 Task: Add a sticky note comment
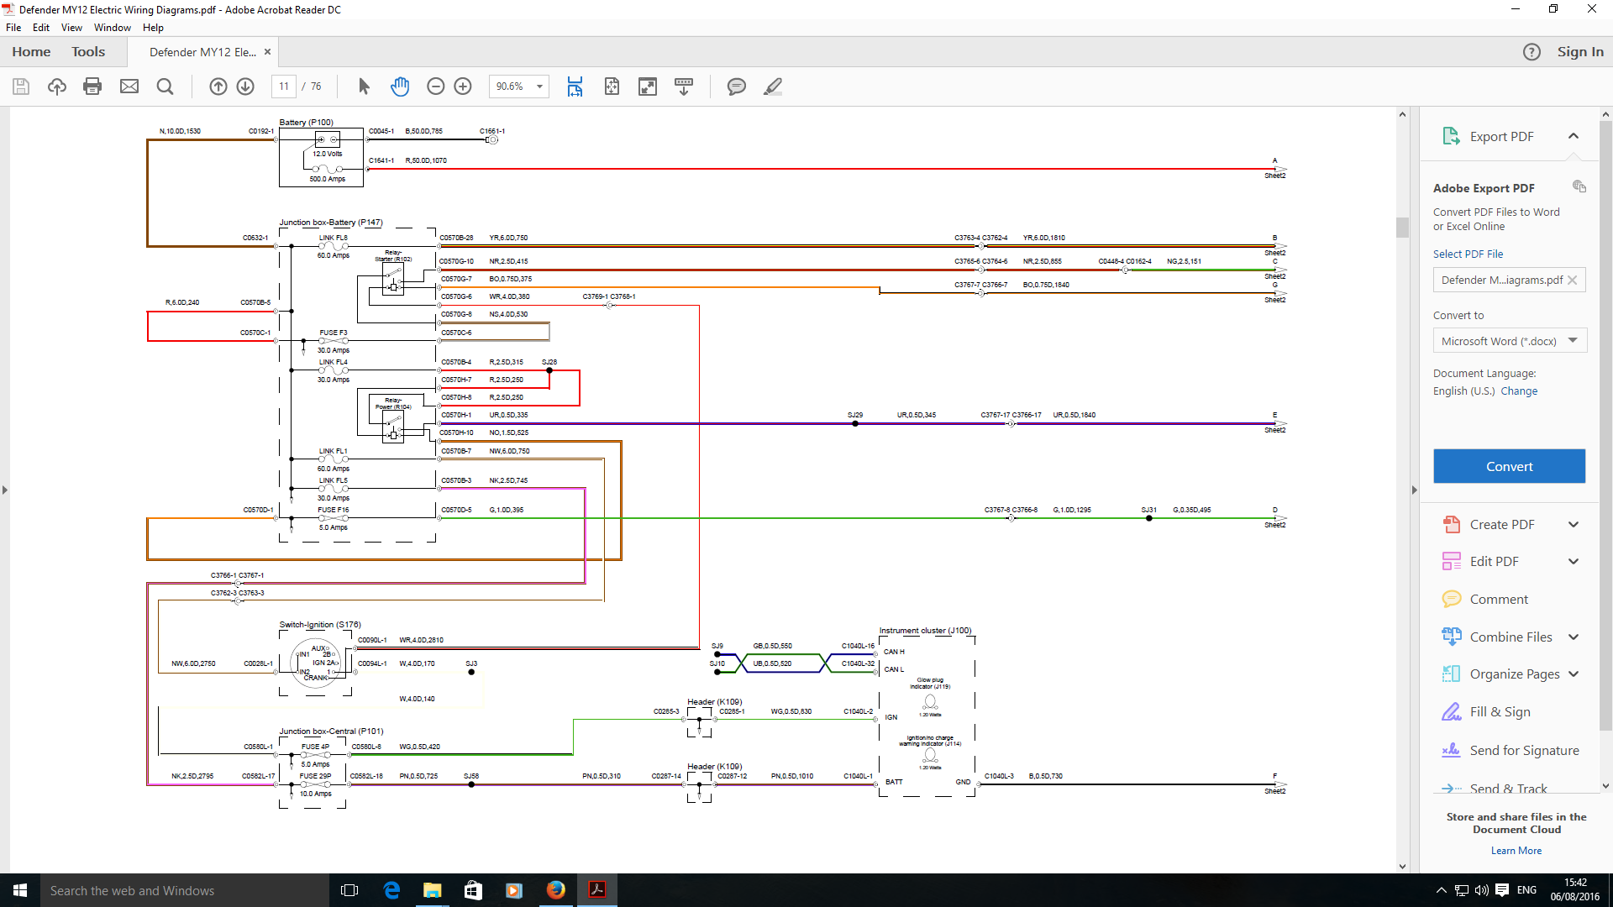pos(737,87)
